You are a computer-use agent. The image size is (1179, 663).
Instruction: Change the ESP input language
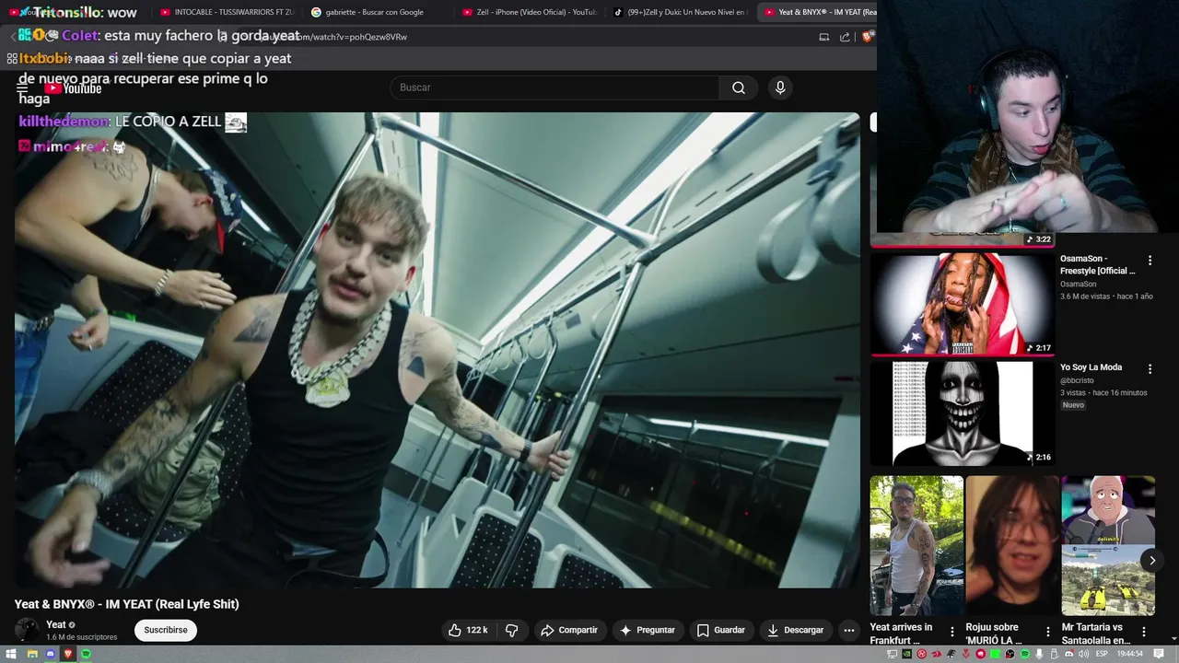(1102, 654)
